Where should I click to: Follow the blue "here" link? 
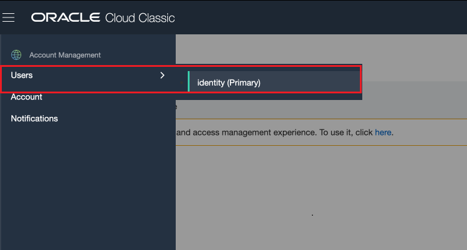click(x=383, y=132)
